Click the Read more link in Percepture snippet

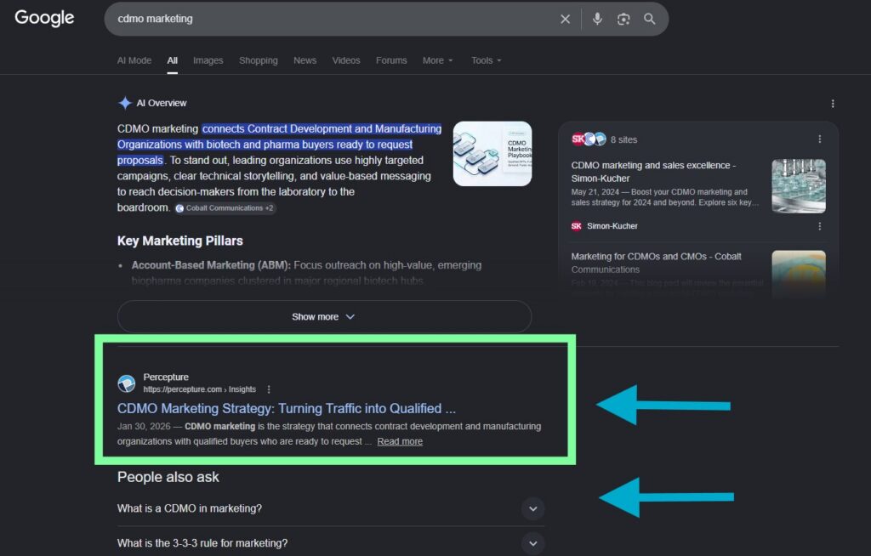click(x=400, y=441)
